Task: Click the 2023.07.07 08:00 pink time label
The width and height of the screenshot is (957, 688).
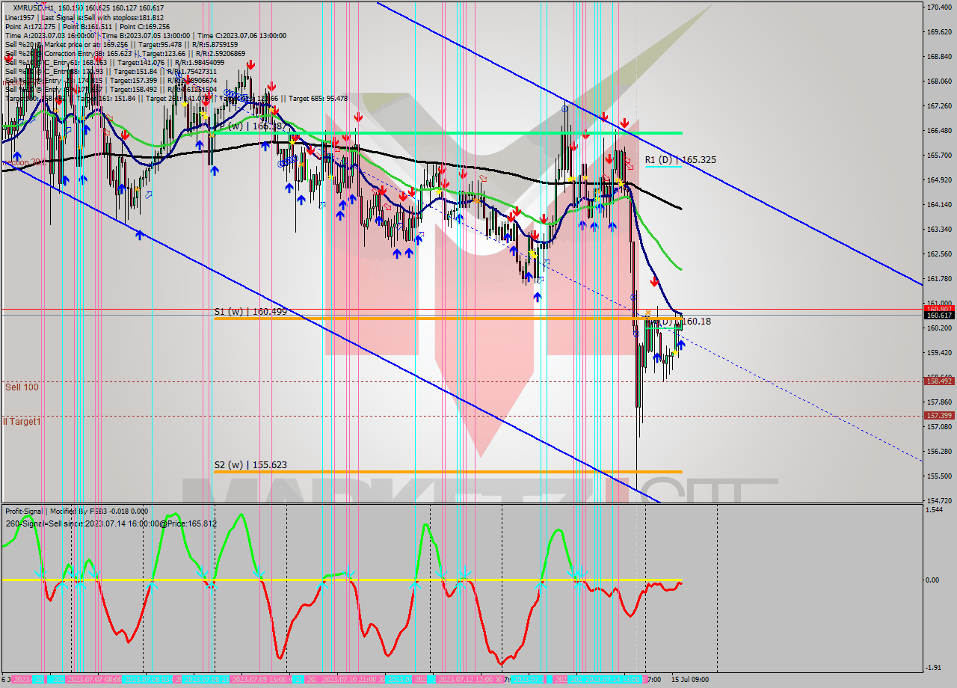Action: (95, 680)
